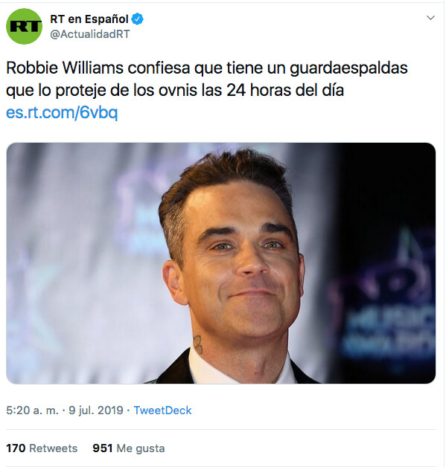Open the 5:20 a. m. timestamp
Viewport: 446px width, 467px height.
32,410
